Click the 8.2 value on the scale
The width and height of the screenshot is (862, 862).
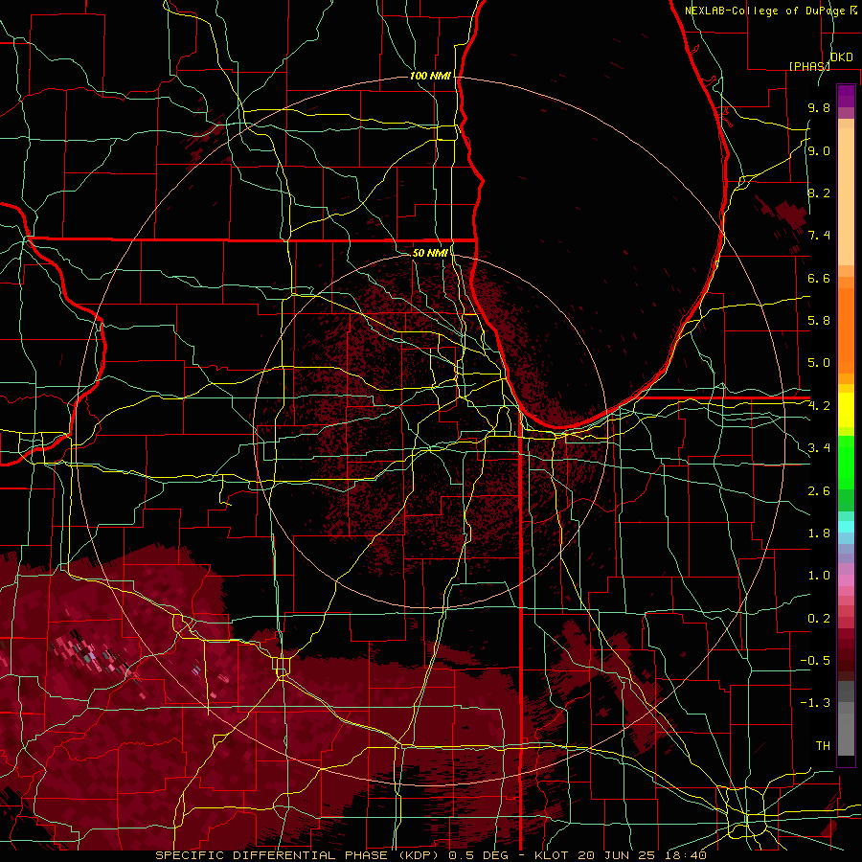[x=819, y=193]
